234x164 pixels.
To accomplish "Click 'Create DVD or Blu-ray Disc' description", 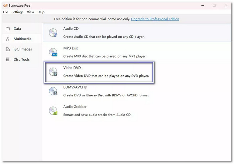I will pyautogui.click(x=106, y=95).
